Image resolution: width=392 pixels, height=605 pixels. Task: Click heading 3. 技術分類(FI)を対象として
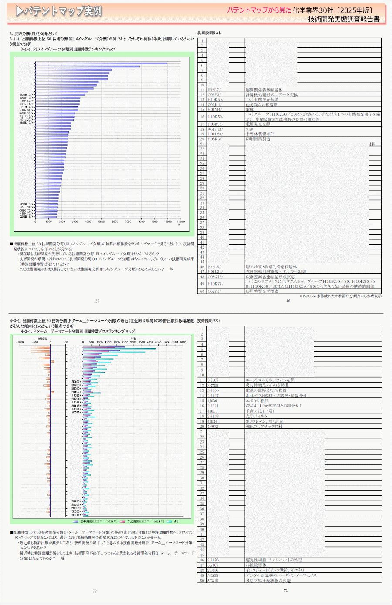tap(34, 34)
